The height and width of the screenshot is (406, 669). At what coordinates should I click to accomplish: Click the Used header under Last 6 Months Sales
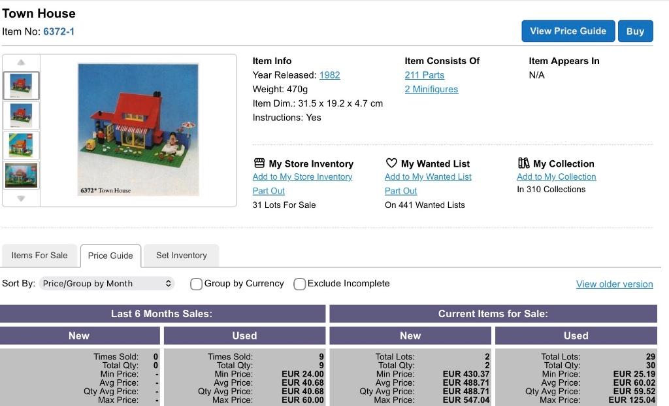pos(244,335)
